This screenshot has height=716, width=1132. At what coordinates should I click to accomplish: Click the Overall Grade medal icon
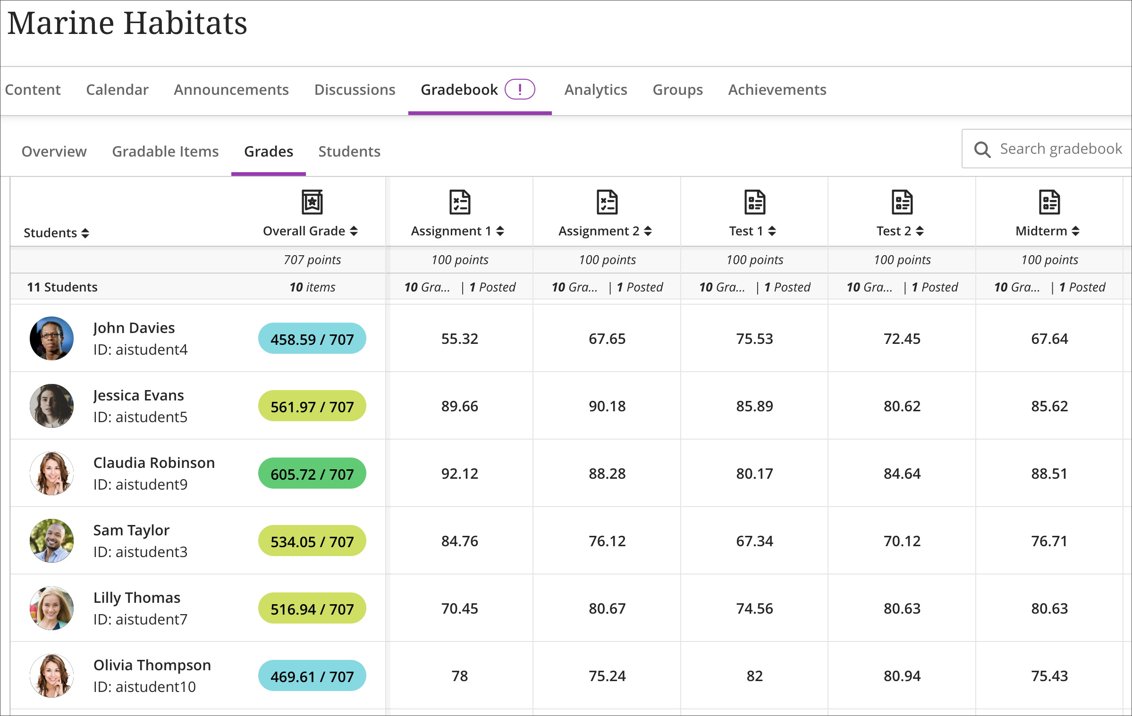point(311,202)
